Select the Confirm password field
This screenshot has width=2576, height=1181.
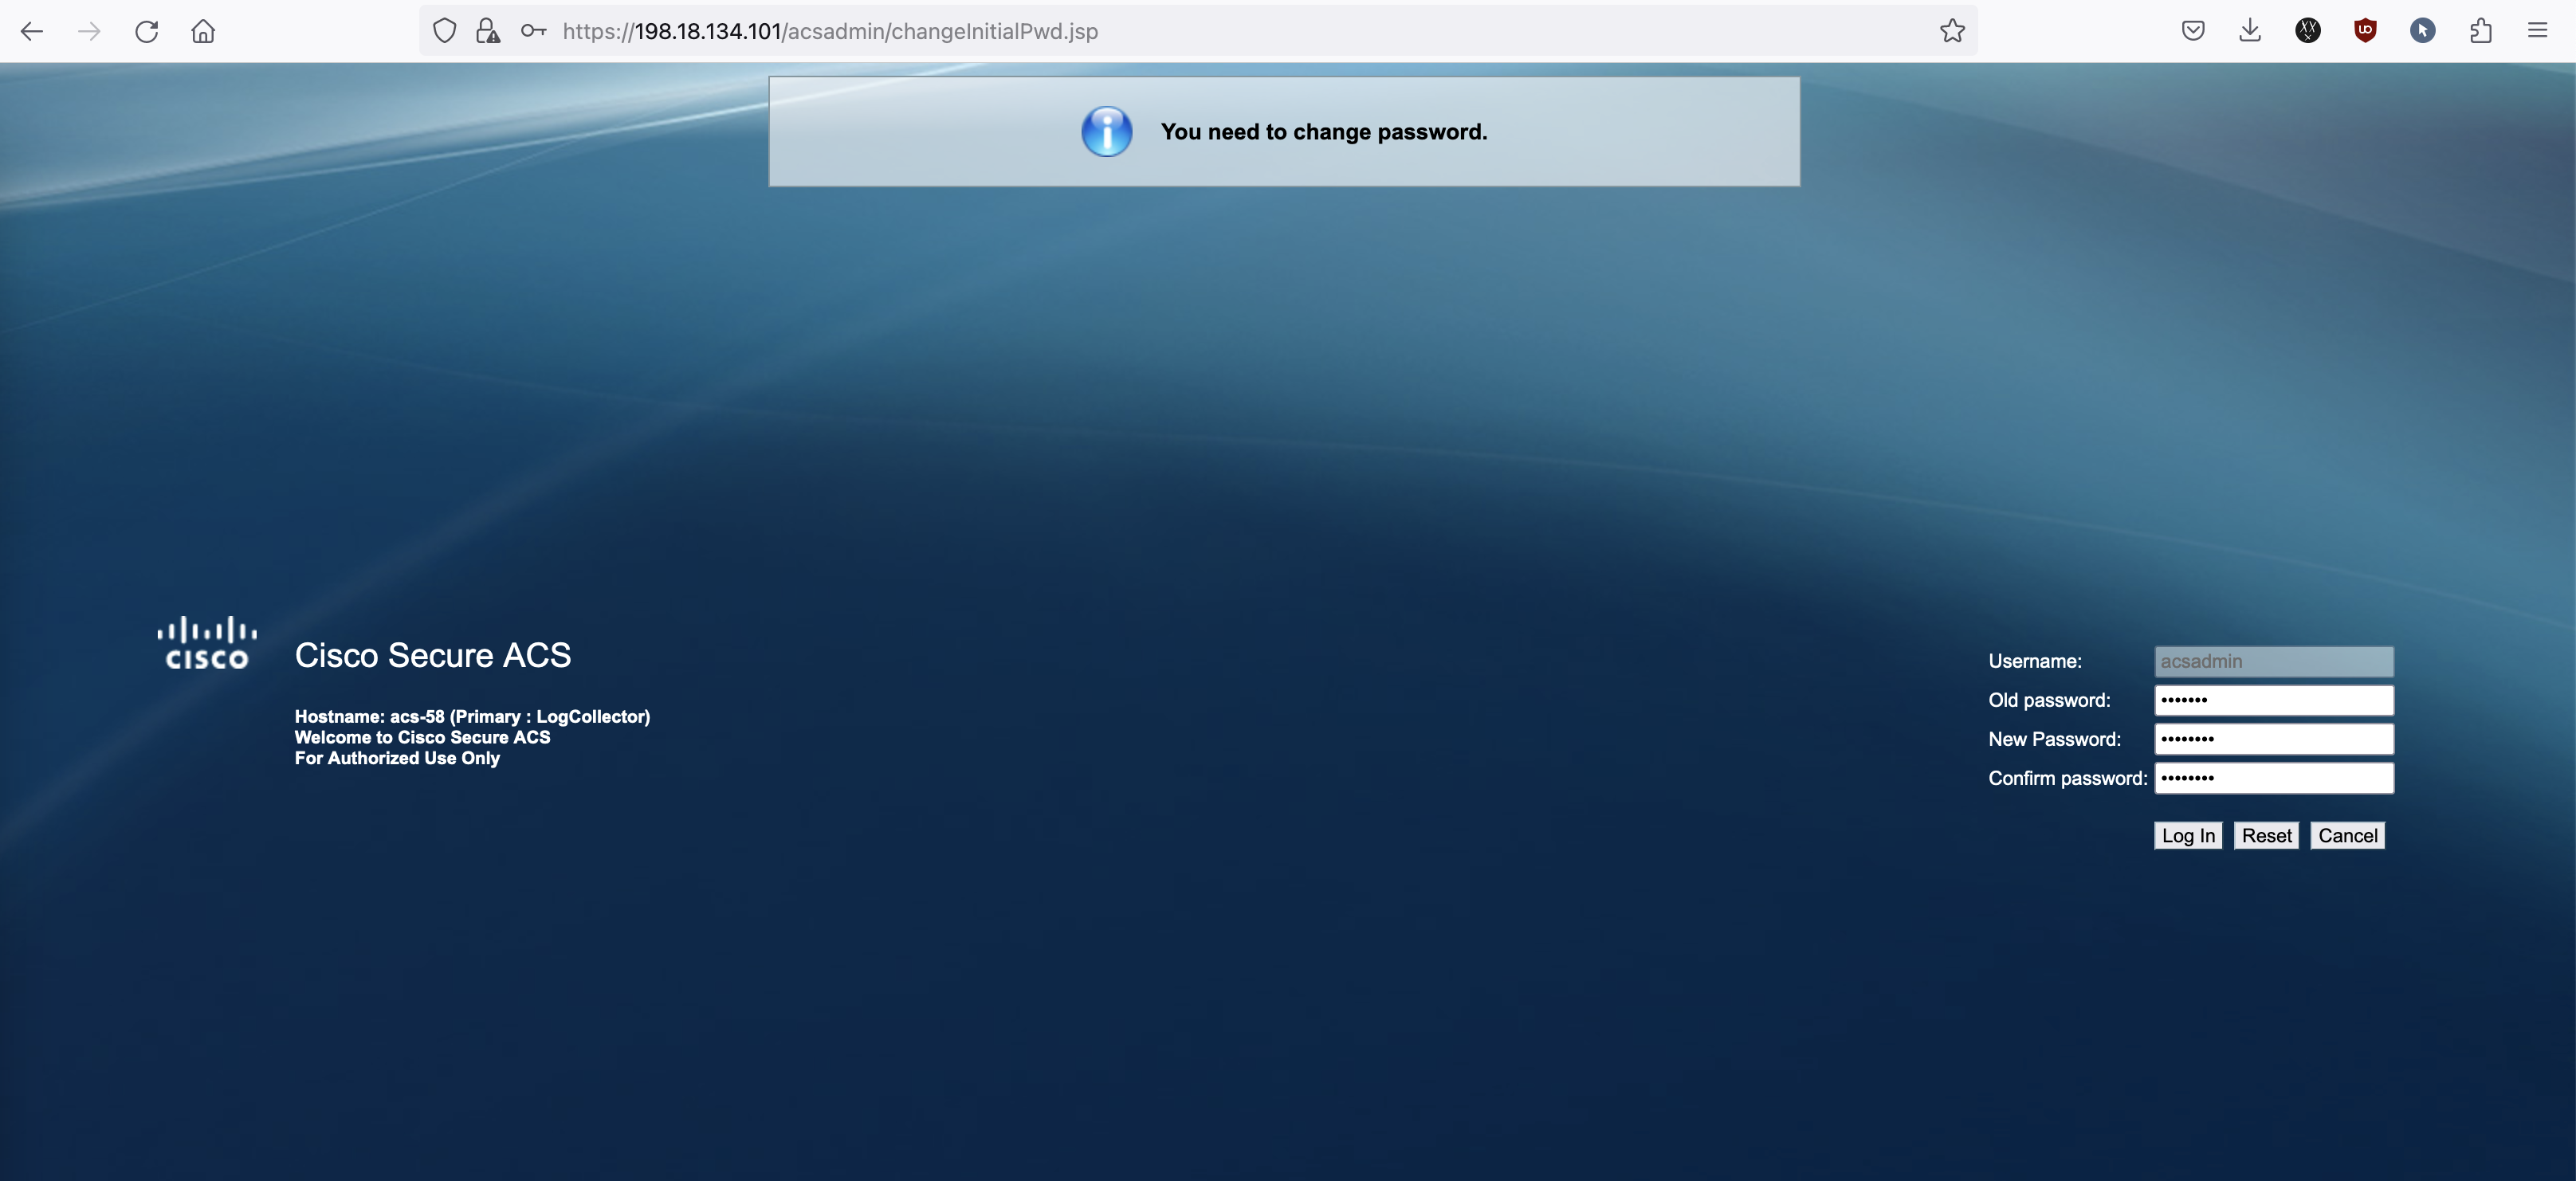(2273, 778)
